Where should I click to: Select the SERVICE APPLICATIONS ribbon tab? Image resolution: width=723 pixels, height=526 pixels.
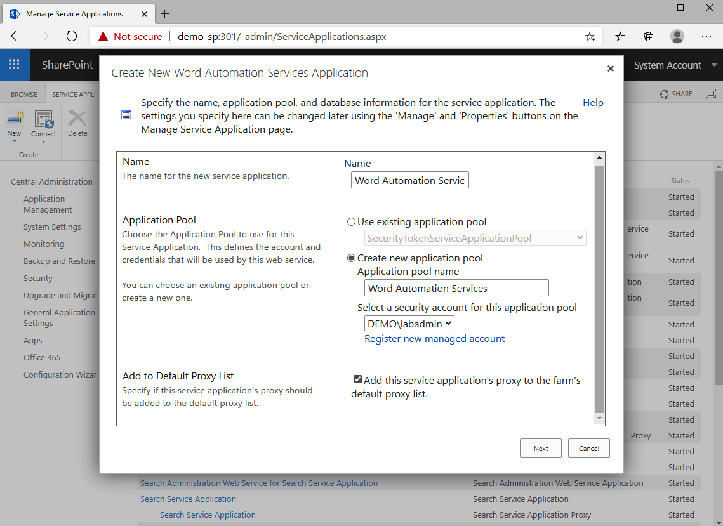pyautogui.click(x=74, y=95)
